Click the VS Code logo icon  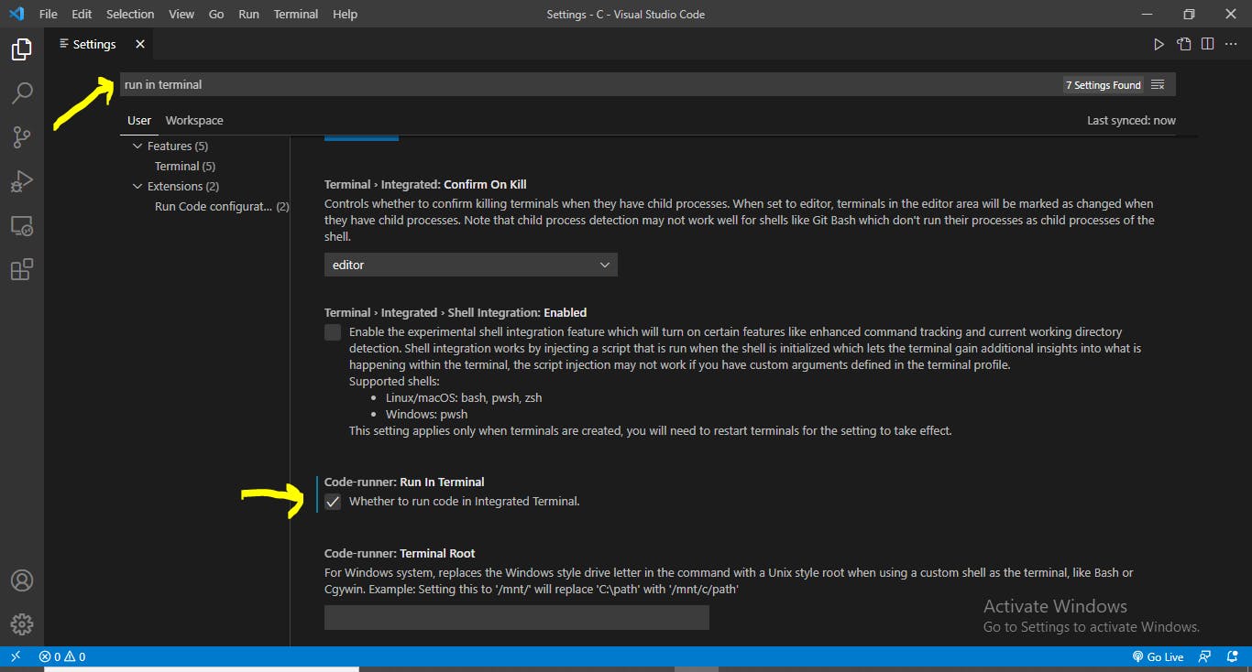tap(16, 14)
